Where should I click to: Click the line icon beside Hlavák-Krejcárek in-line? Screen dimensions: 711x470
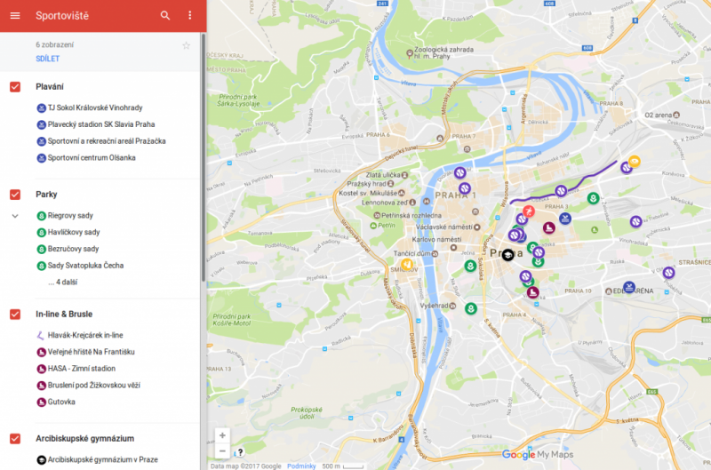coord(41,335)
